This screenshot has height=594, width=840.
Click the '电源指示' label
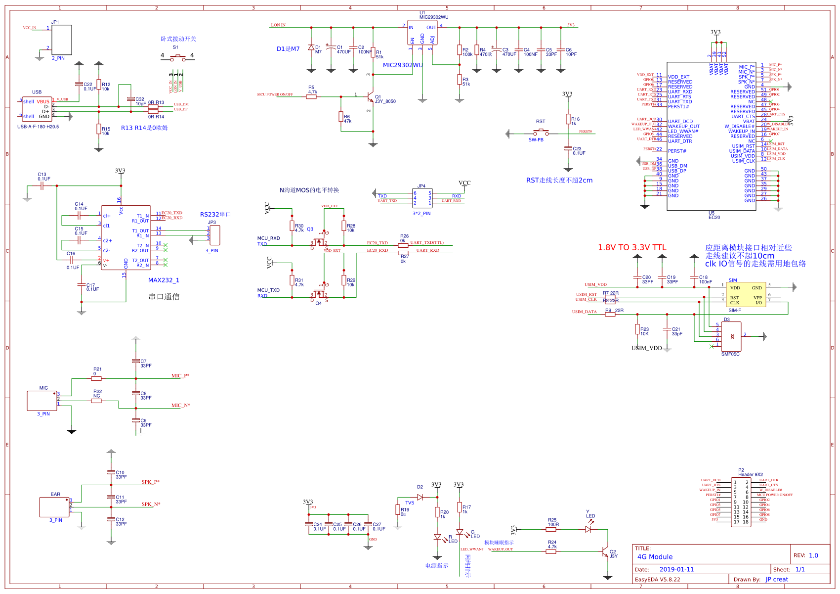click(x=437, y=566)
